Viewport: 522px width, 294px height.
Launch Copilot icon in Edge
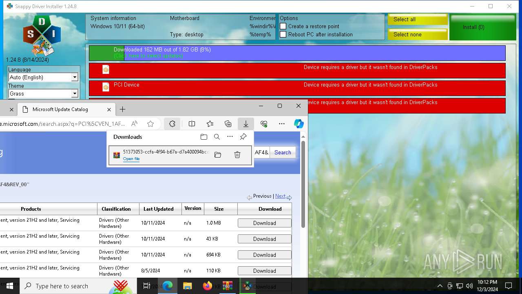(x=299, y=124)
